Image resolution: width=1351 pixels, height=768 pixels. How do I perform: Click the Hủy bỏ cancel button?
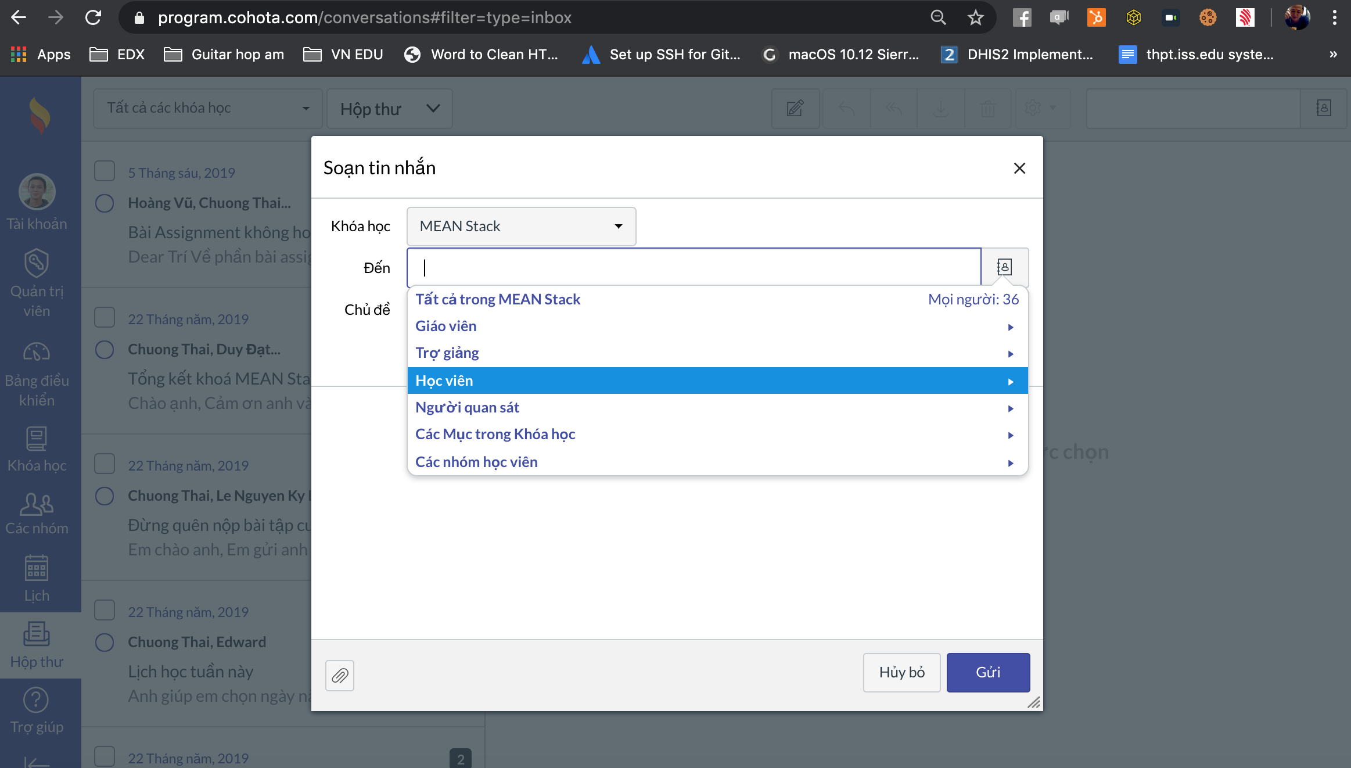tap(901, 673)
